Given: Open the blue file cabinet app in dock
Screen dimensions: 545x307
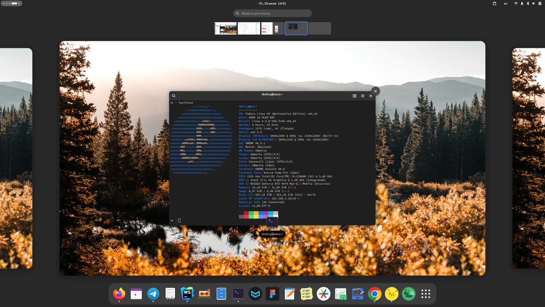Looking at the screenshot, I should [x=221, y=293].
